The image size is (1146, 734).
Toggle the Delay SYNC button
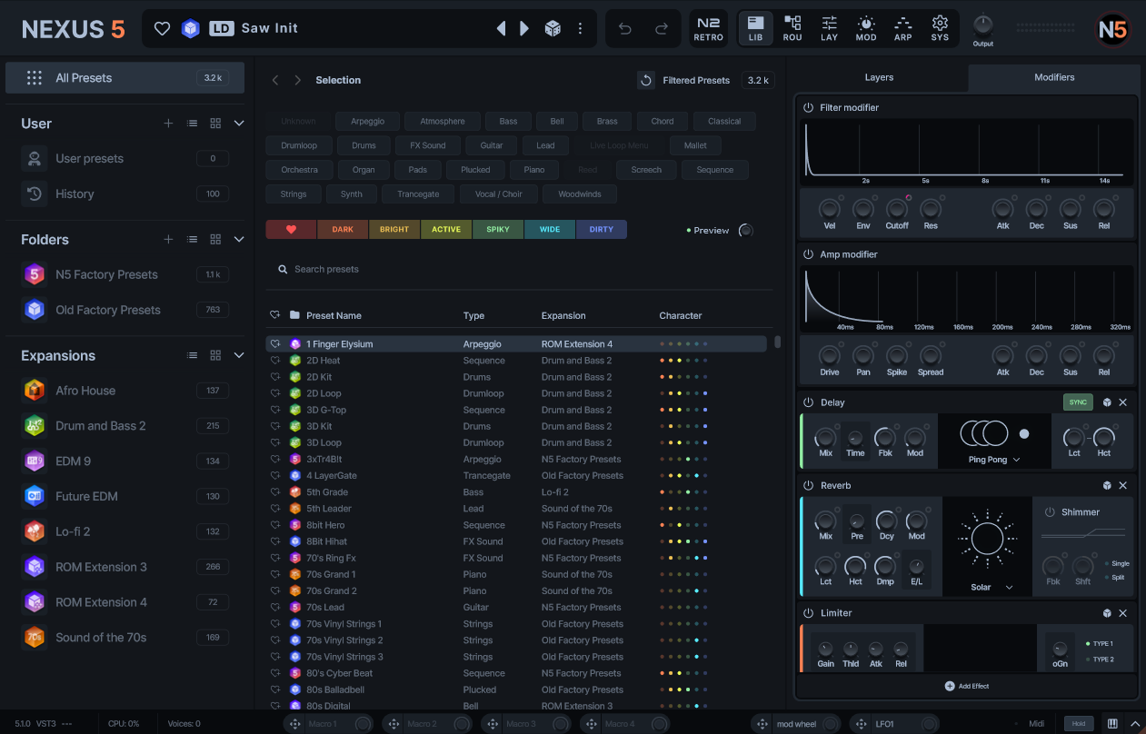pos(1078,402)
